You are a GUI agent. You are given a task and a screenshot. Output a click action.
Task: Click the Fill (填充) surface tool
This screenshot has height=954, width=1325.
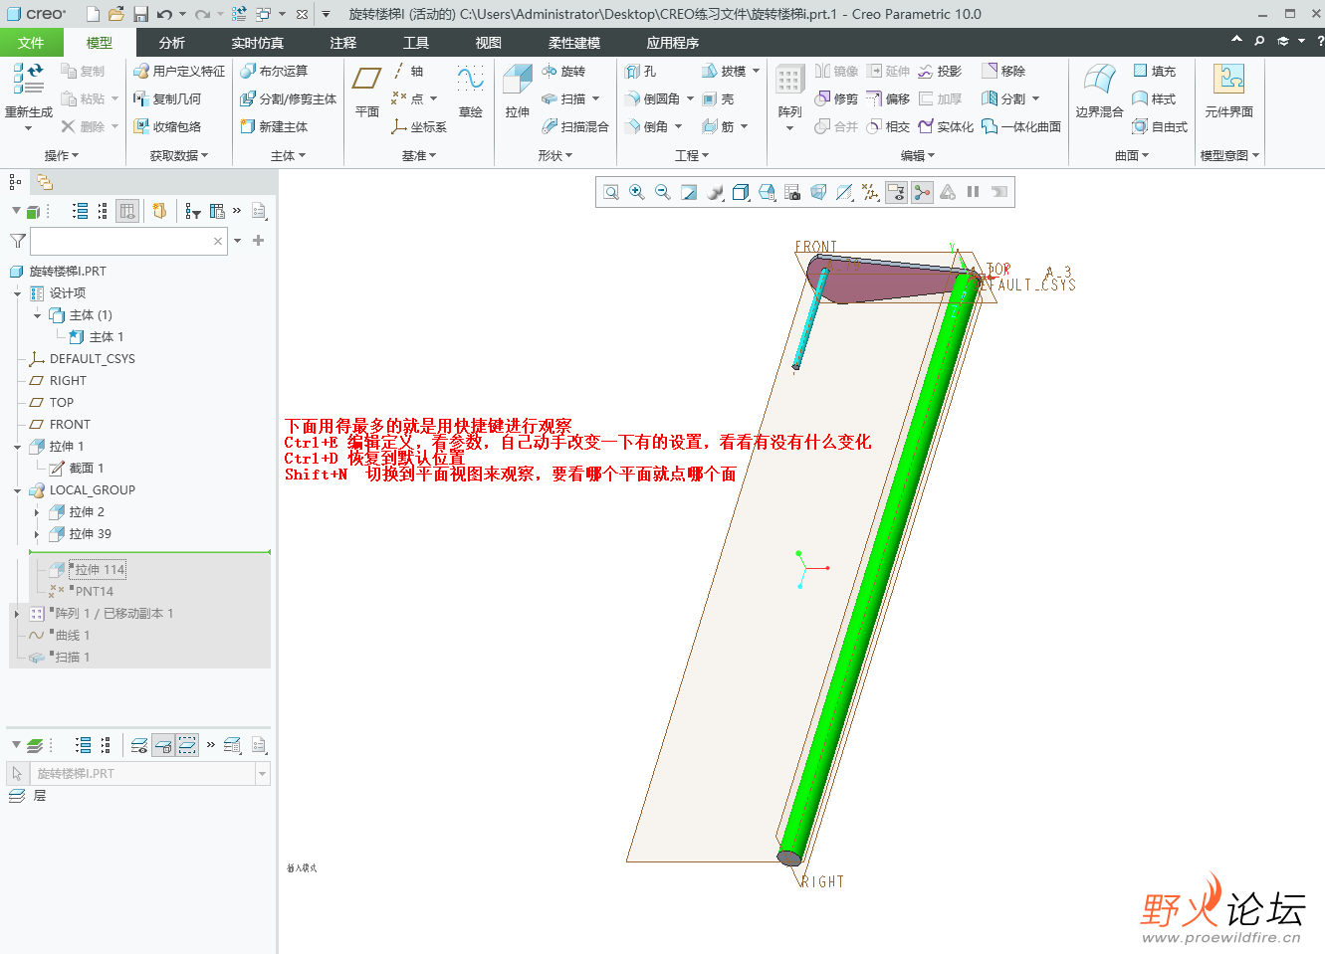point(1155,72)
